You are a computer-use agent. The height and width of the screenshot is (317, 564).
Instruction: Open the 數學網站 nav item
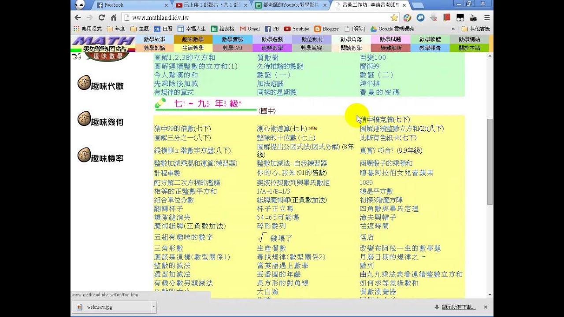[469, 39]
